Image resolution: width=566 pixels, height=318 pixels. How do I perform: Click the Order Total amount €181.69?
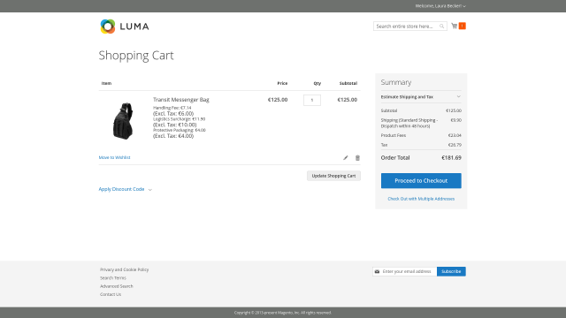(451, 157)
